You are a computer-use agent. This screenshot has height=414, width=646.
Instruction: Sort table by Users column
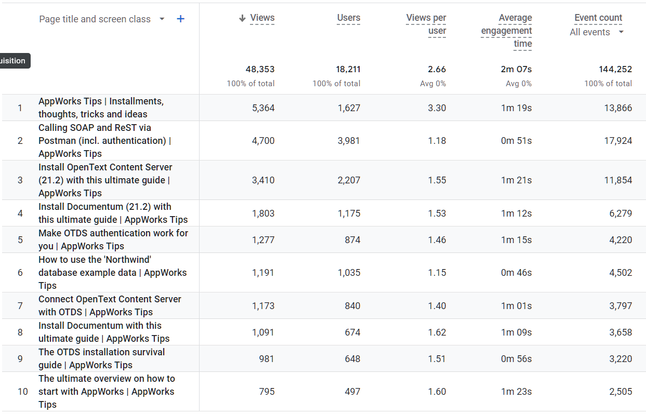[348, 18]
